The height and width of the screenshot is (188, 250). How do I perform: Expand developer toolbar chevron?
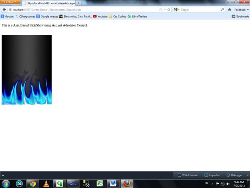tap(3, 175)
